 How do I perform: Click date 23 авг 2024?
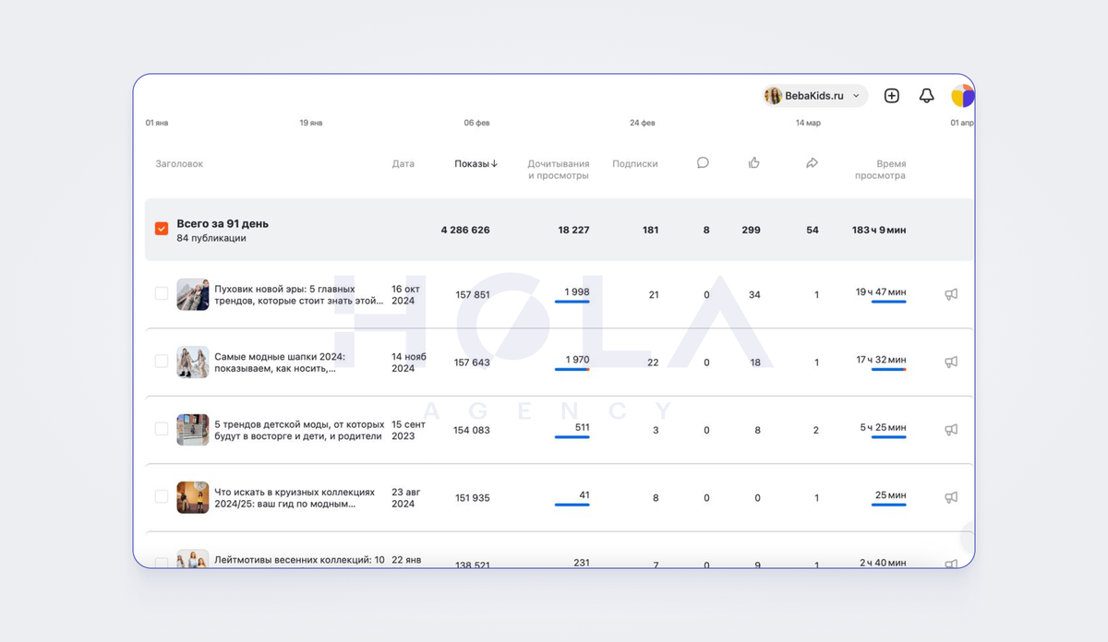tap(406, 497)
